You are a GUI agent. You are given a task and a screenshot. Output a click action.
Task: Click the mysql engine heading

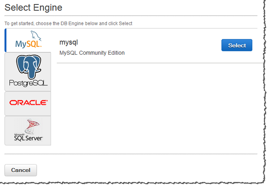(x=69, y=42)
